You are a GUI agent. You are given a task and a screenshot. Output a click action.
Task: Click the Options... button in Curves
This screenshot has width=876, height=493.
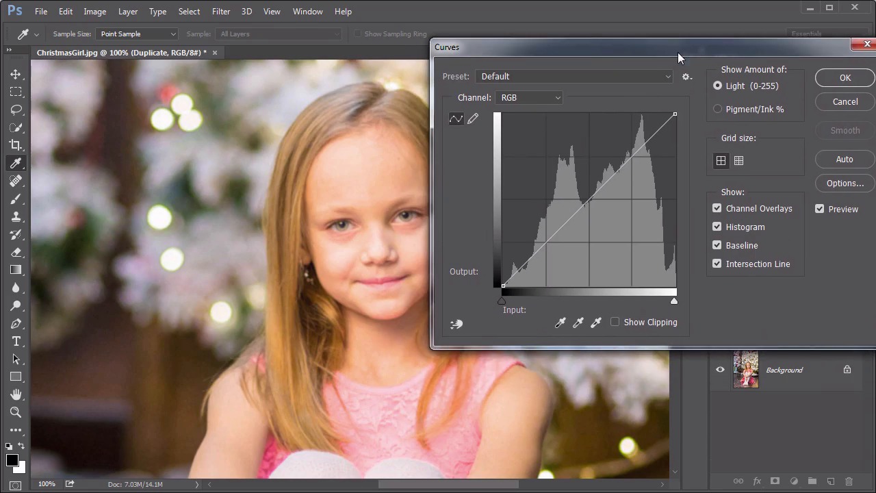tap(845, 184)
